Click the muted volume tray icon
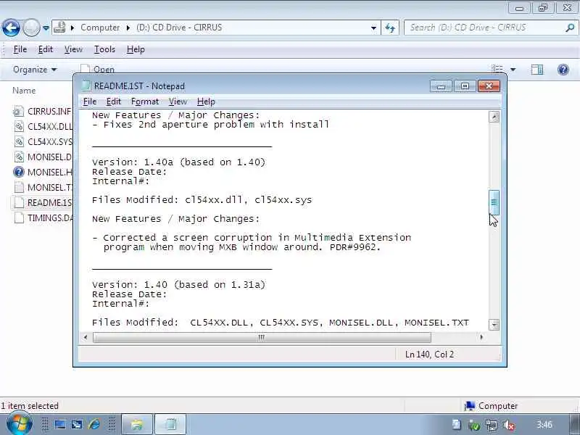Screen dimensions: 580x435 point(509,425)
